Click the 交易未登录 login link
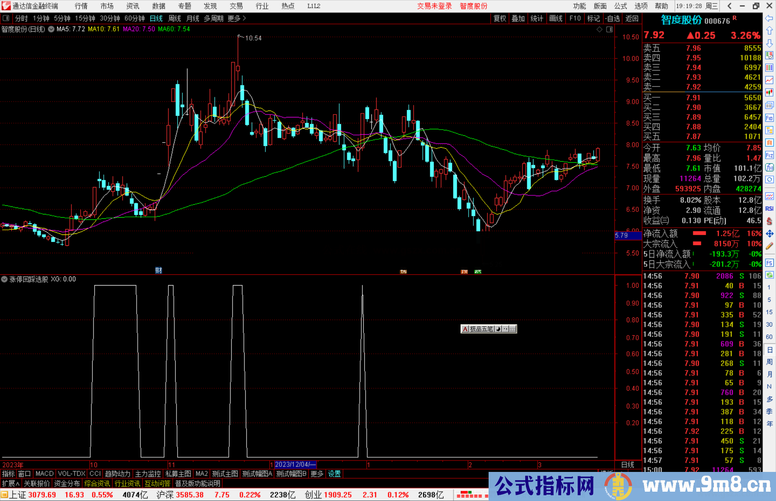Viewport: 776px width, 501px height. click(434, 6)
